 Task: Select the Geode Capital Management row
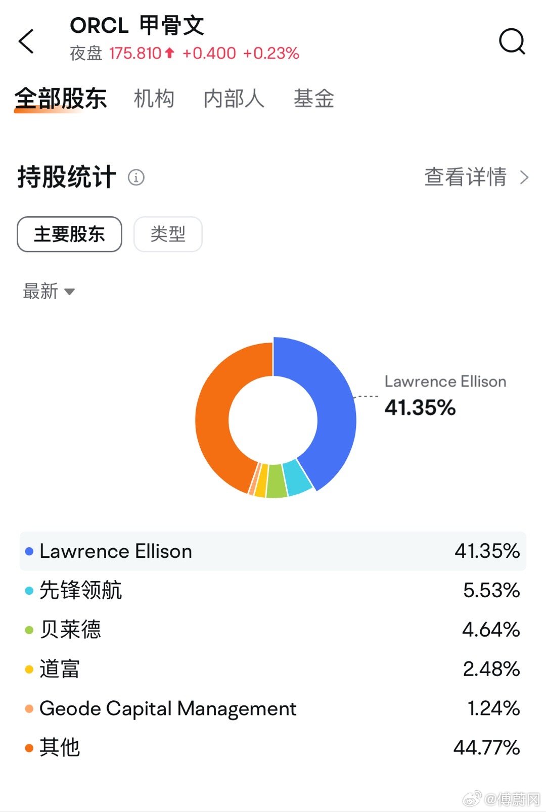coord(273,708)
